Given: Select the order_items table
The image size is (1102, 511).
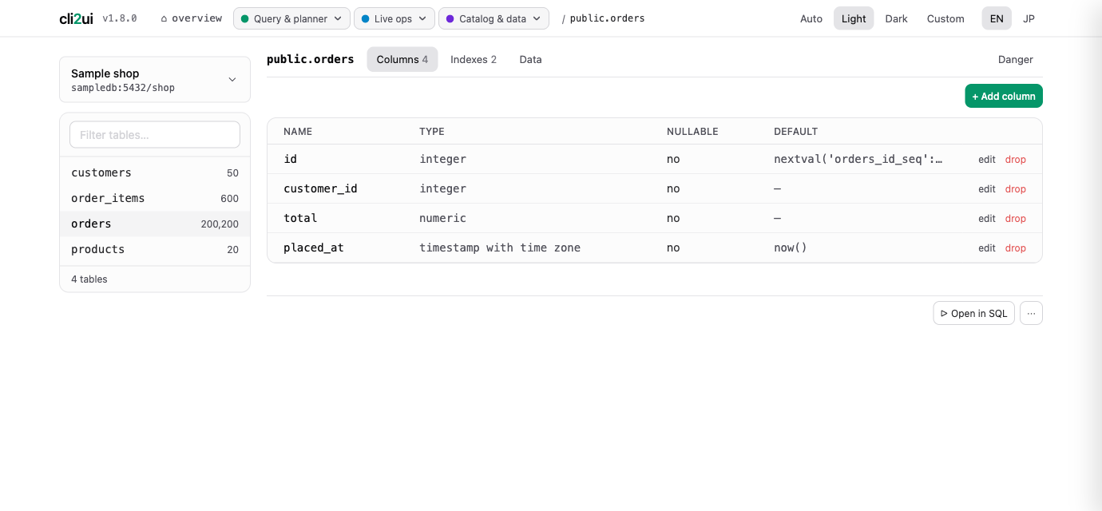Looking at the screenshot, I should (x=155, y=198).
